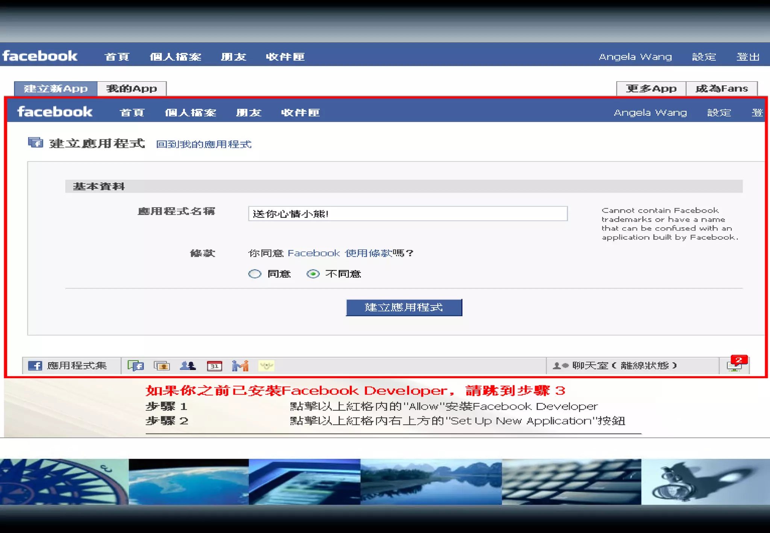770x533 pixels.
Task: Open the Facebook 使用條款 link
Action: tap(340, 253)
